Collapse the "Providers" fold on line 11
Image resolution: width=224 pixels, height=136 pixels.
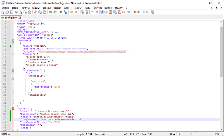13,41
